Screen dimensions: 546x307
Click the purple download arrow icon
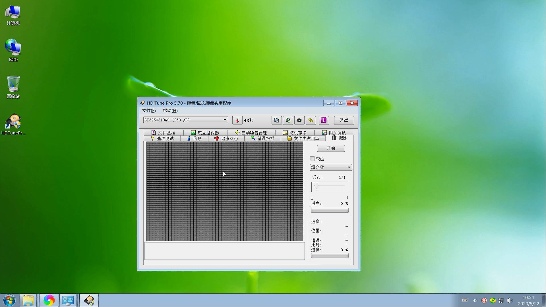pos(324,120)
